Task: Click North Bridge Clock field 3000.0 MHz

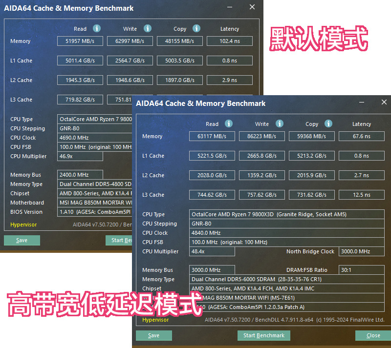Action: [x=362, y=251]
